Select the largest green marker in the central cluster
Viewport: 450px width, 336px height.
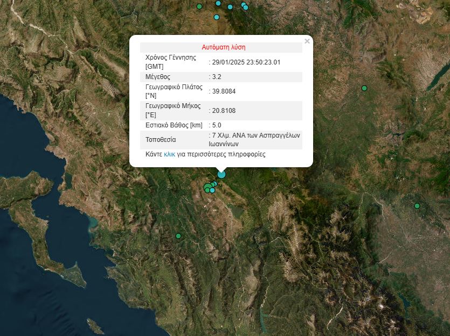(208, 187)
